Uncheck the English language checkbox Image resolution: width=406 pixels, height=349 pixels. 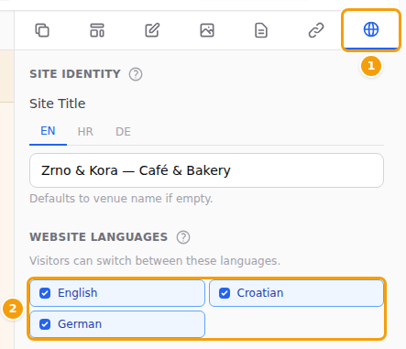point(45,293)
